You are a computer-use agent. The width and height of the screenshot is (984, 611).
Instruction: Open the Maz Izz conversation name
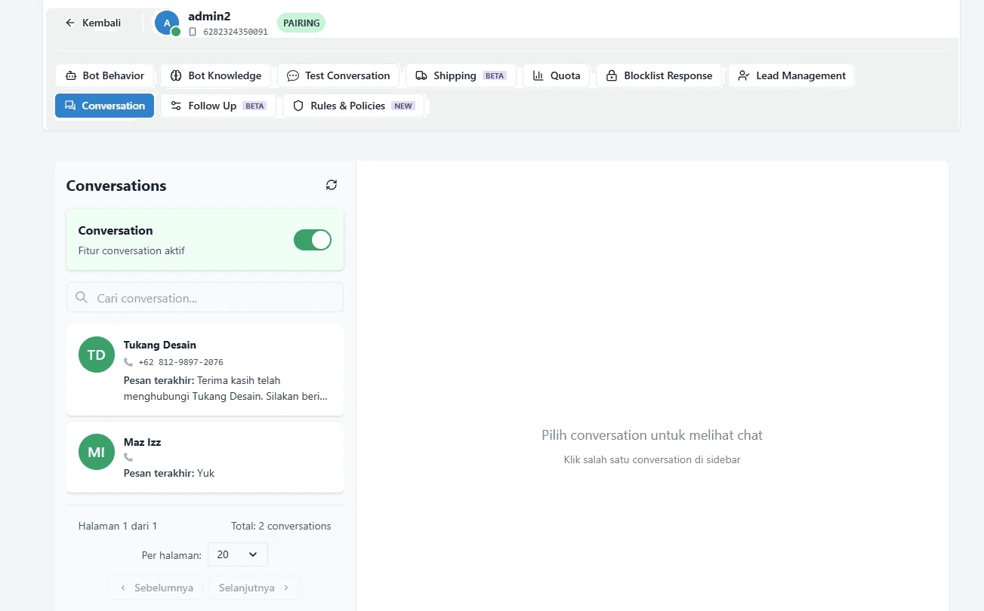coord(143,442)
